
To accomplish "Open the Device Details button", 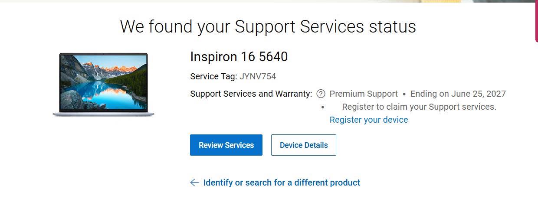I will 304,145.
